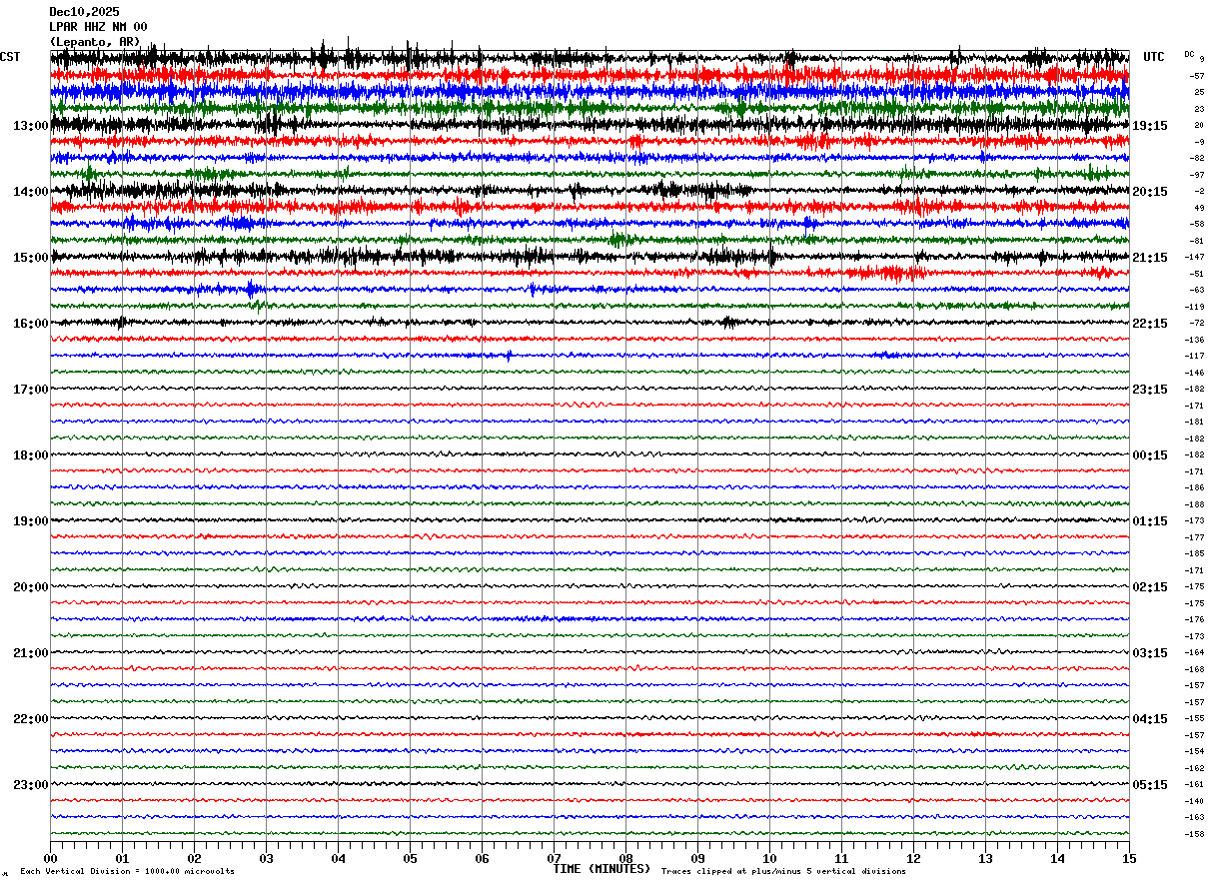
Task: Select the 14:00 CST time label
Action: 31,192
